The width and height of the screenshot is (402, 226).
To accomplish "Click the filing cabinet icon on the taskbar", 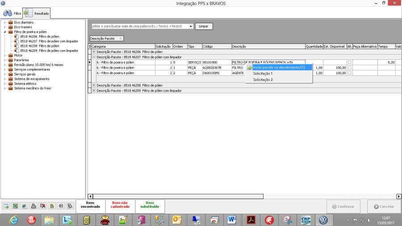I will (86, 220).
